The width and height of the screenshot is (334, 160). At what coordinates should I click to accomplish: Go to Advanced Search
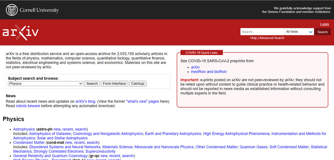click(271, 38)
